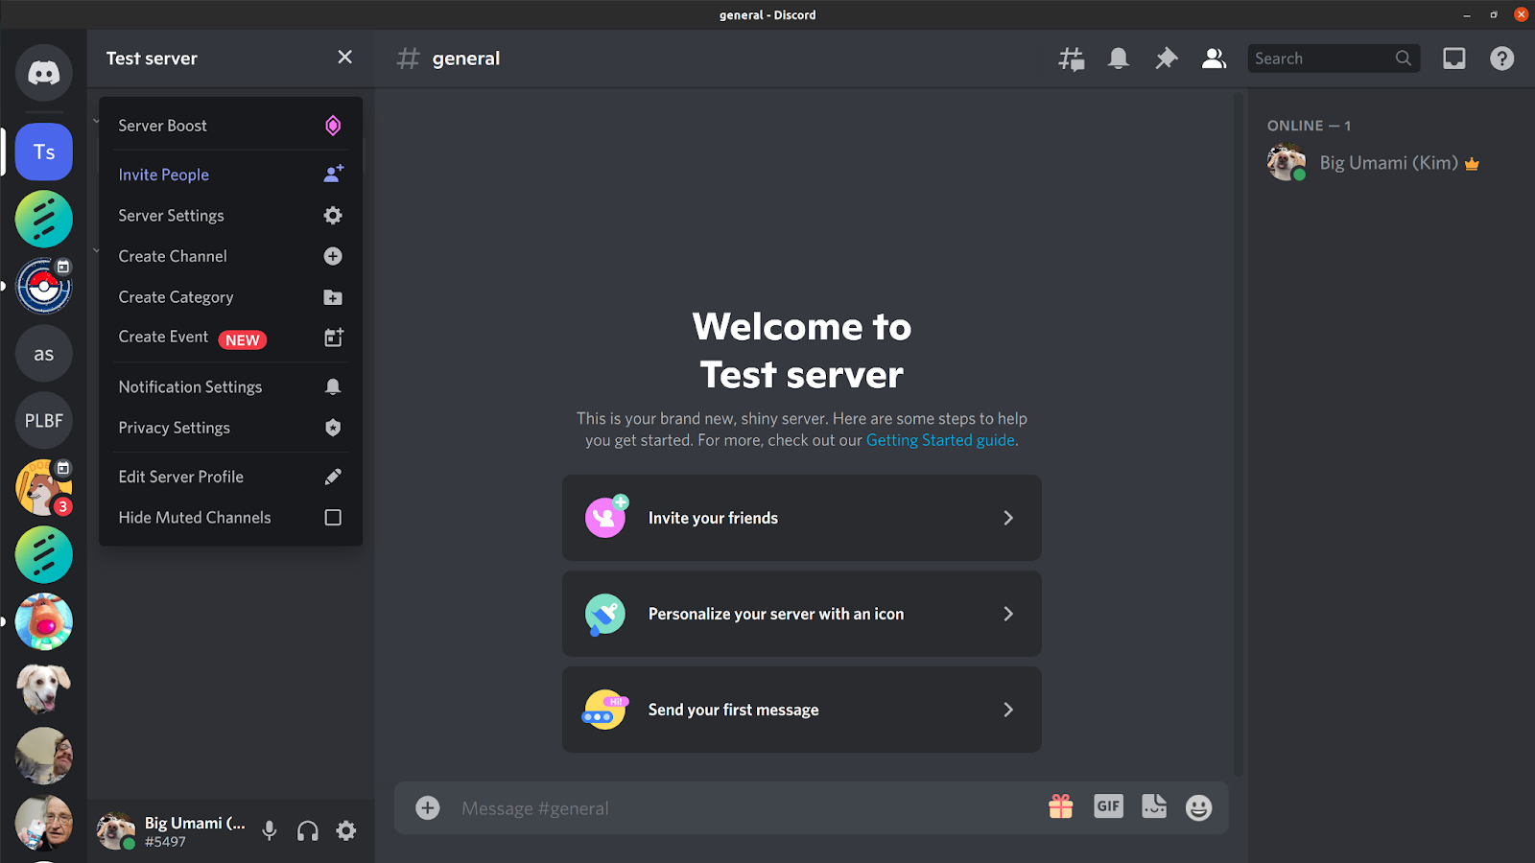Click Big Umami user avatar in bottom panel

tap(116, 830)
